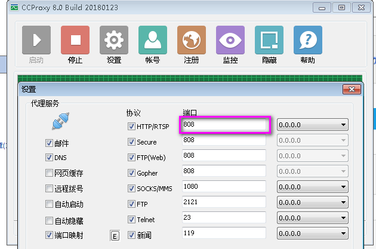Image resolution: width=376 pixels, height=249 pixels.
Task: Open the disabled Secure address dropdown
Action: (313, 140)
